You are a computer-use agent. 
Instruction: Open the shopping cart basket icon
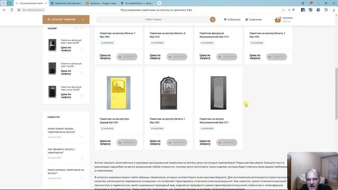pyautogui.click(x=278, y=20)
